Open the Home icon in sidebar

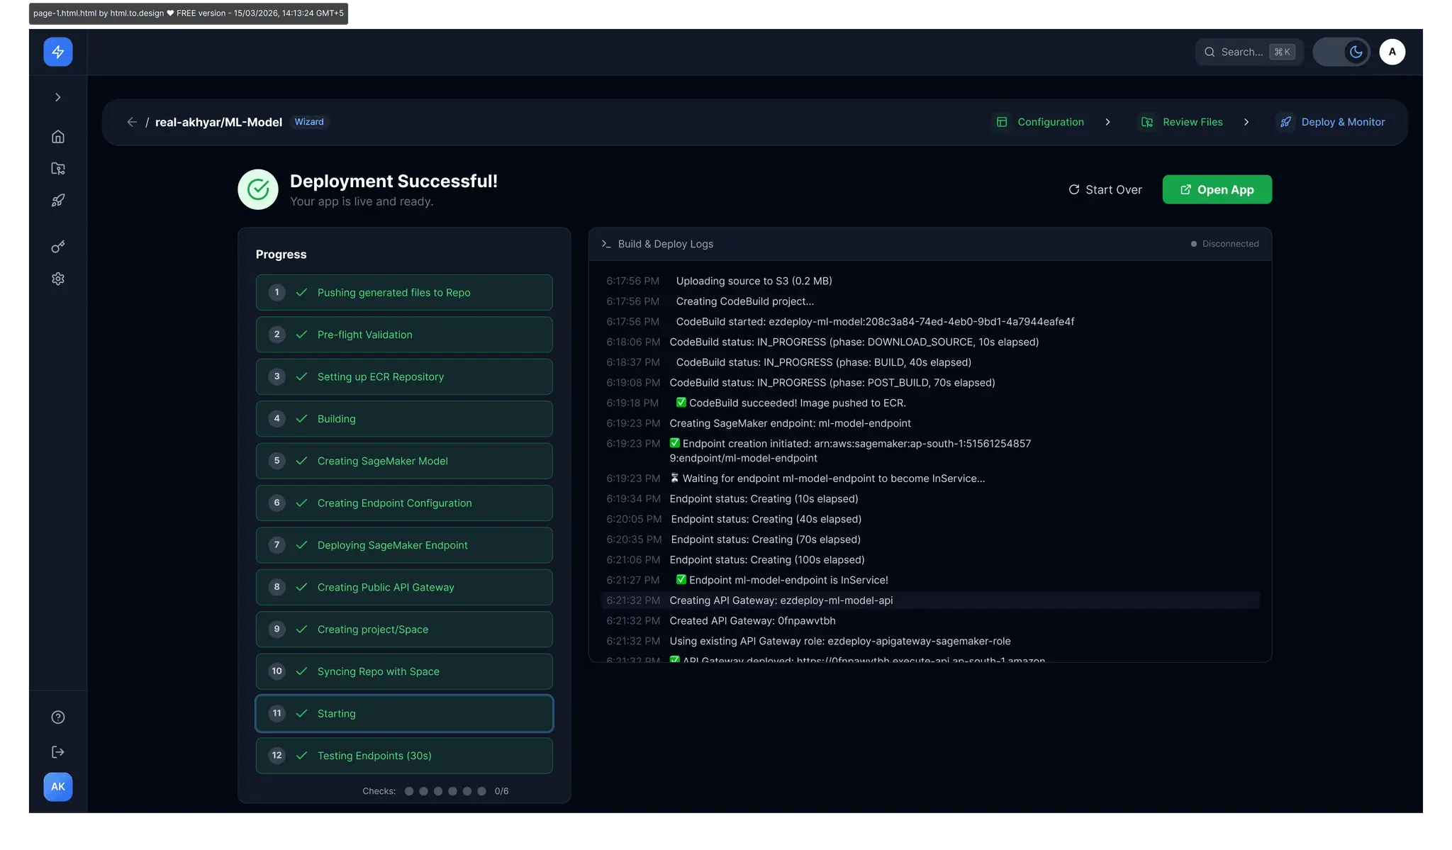click(x=58, y=136)
